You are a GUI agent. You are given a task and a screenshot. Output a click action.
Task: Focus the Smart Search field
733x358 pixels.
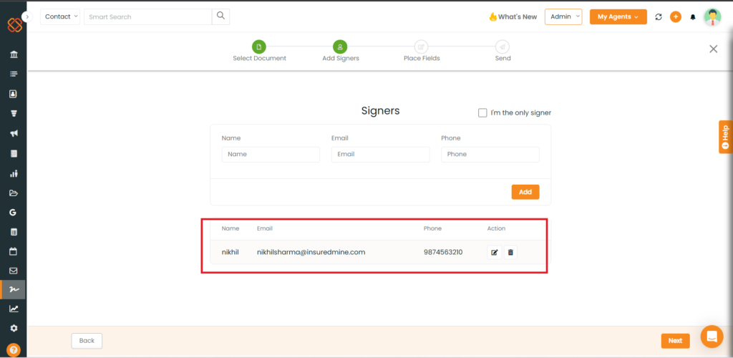(147, 16)
